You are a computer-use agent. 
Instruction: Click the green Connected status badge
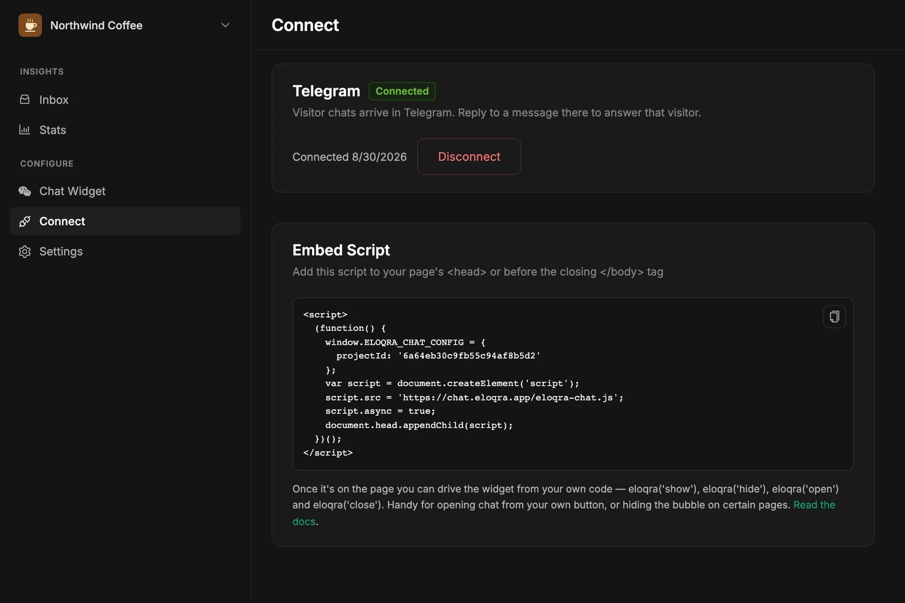(x=402, y=91)
